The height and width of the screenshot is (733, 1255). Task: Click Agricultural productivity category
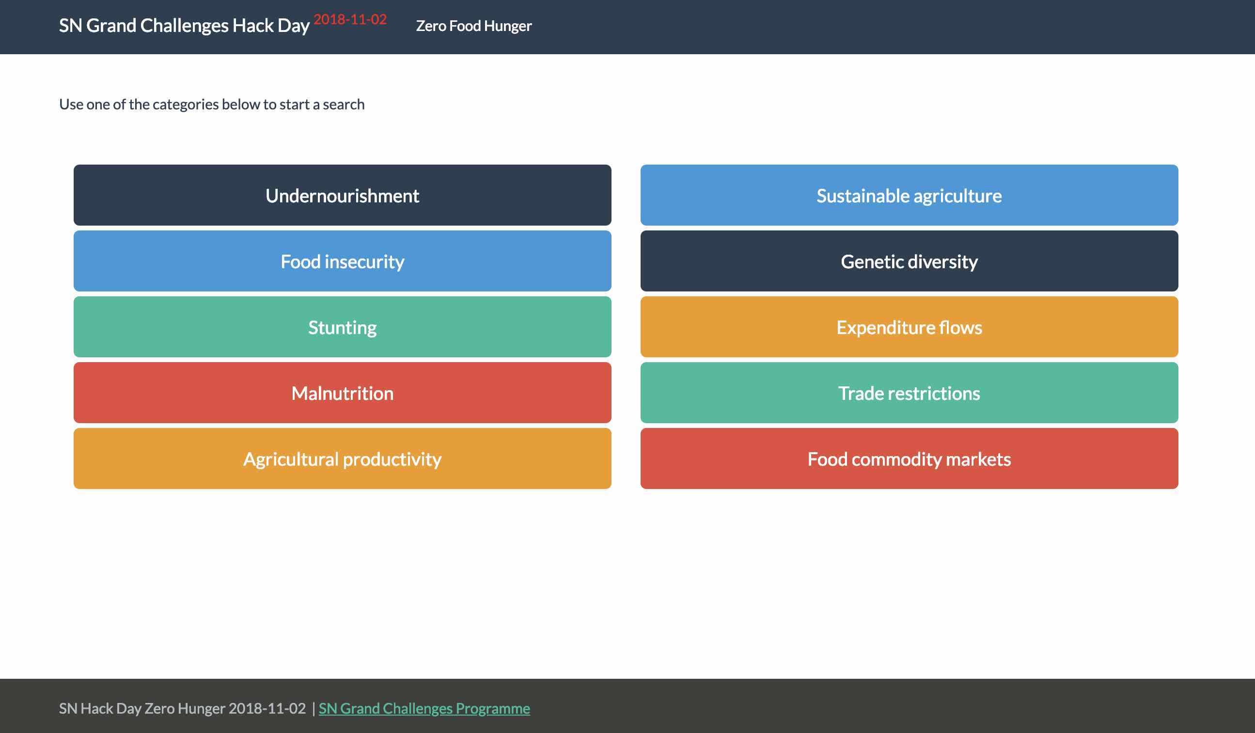pos(342,458)
